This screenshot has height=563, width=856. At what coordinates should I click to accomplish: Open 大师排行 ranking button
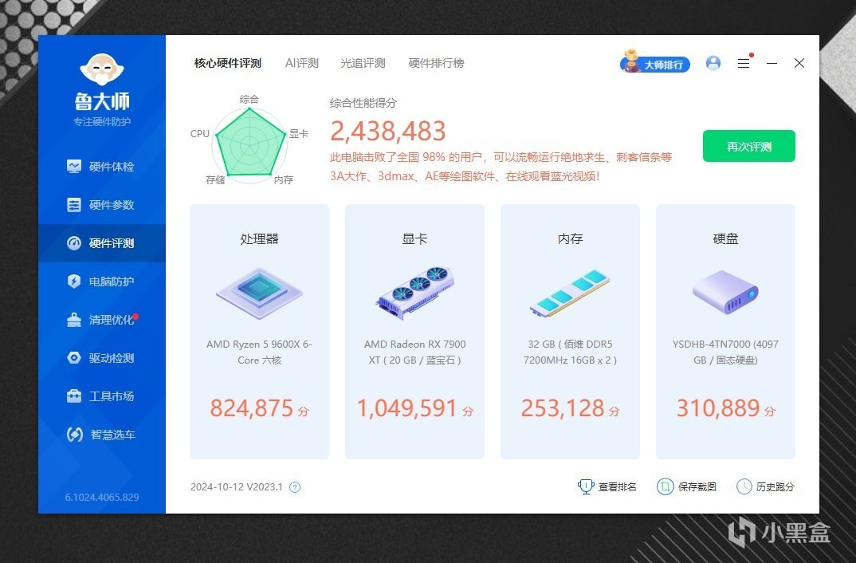click(655, 63)
